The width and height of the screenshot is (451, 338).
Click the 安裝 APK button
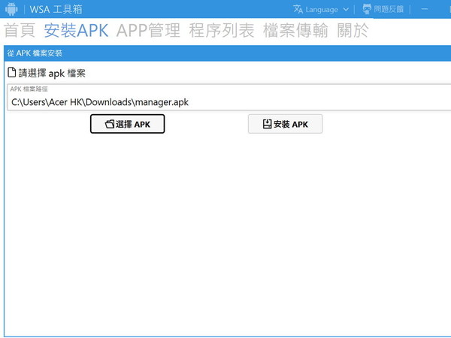click(285, 124)
